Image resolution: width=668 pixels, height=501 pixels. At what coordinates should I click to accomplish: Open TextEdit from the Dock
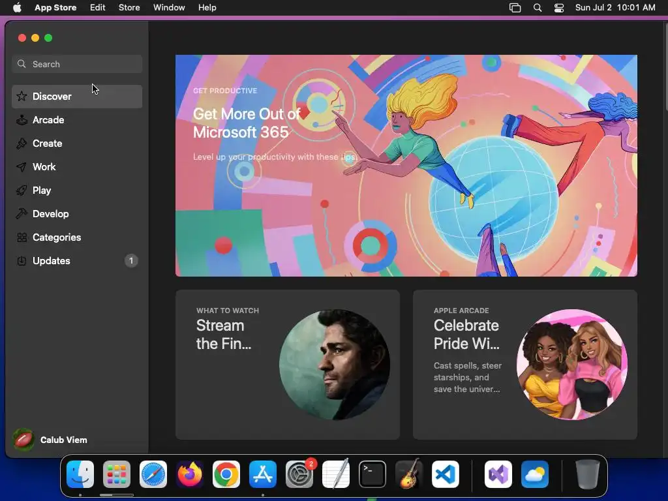(x=336, y=474)
